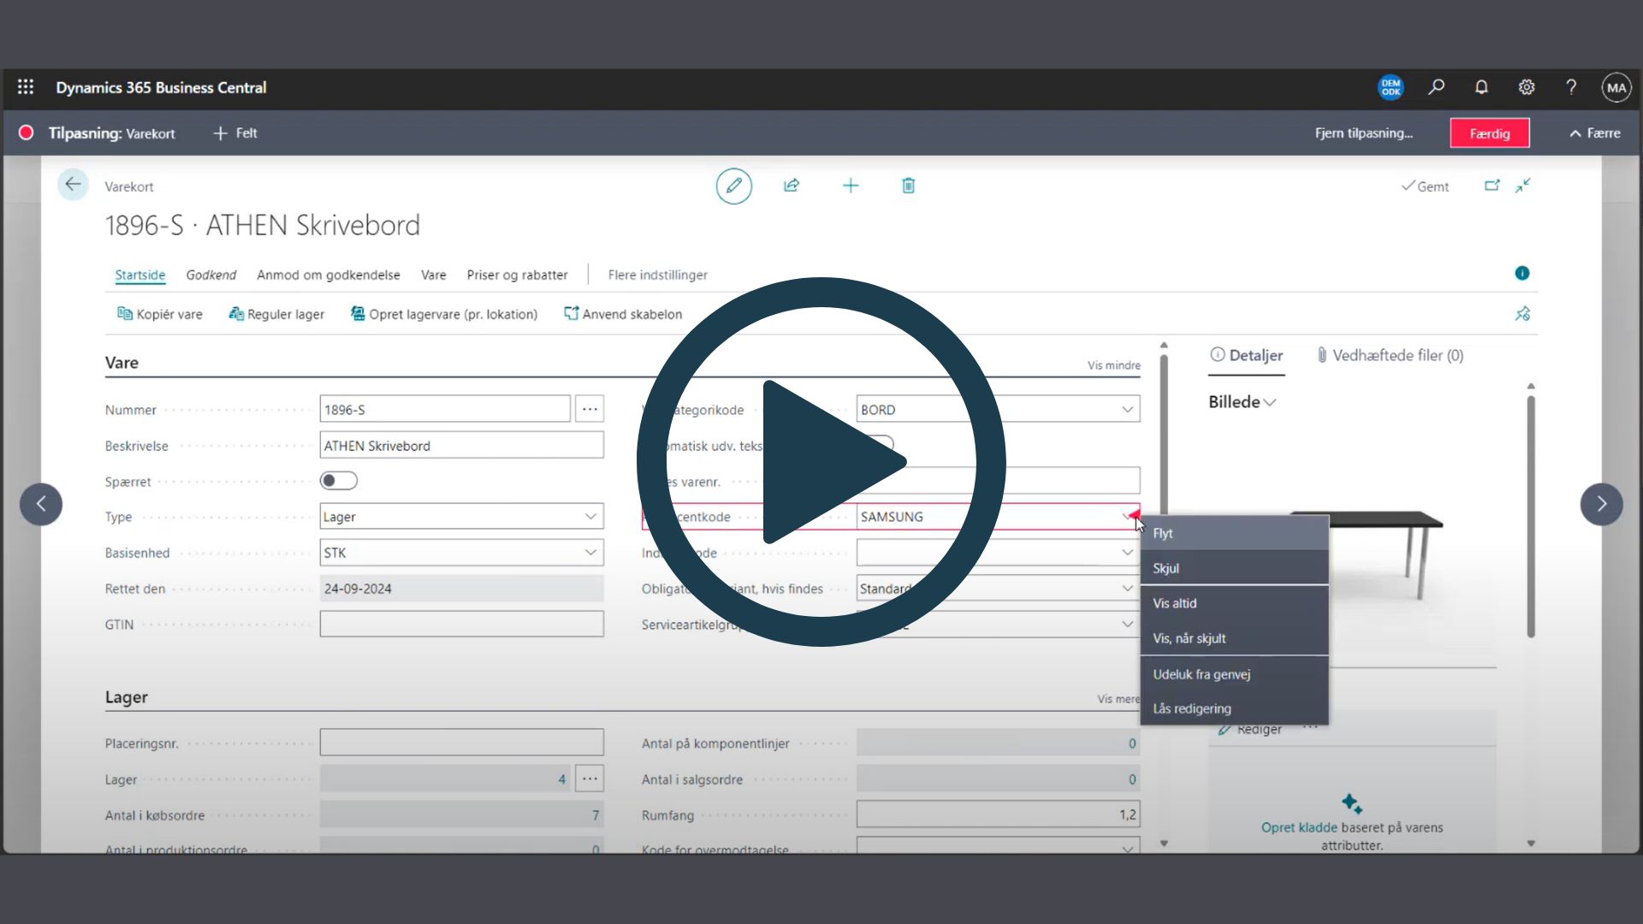Select Lås redigering menu entry
This screenshot has height=924, width=1643.
point(1235,708)
